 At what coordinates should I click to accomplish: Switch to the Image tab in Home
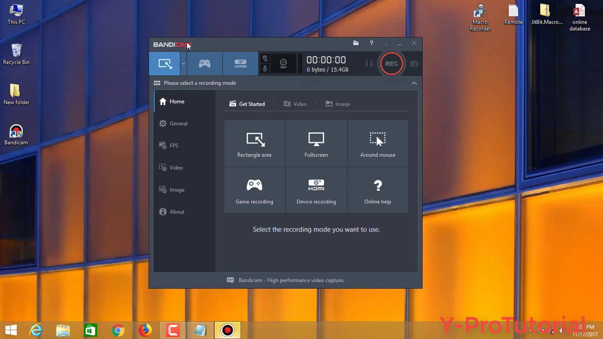338,104
